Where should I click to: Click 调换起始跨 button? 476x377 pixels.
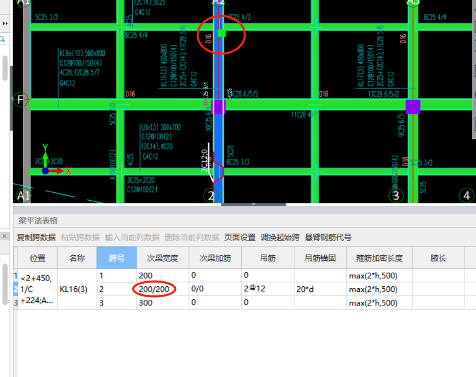(280, 237)
